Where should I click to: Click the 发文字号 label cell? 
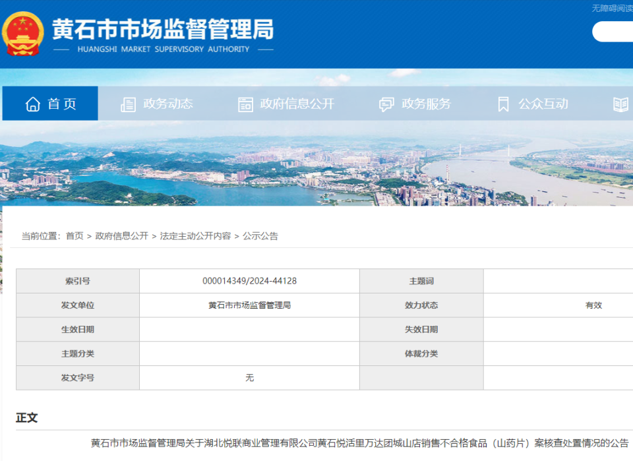(78, 378)
